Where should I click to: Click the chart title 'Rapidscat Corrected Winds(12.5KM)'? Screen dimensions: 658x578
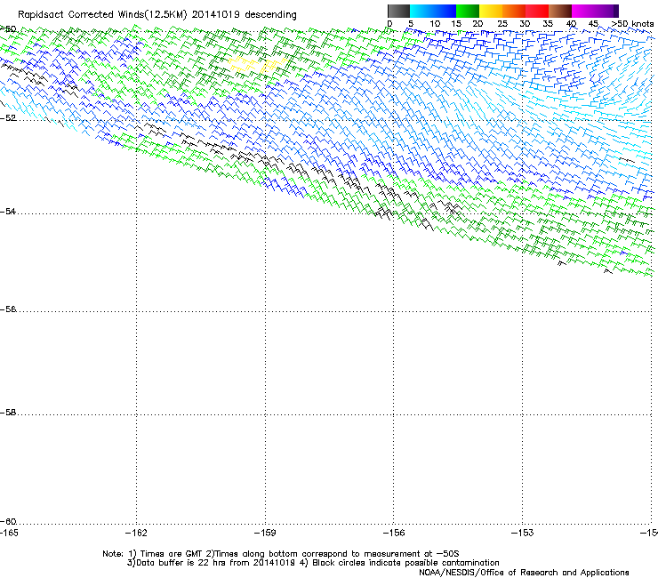coord(102,15)
